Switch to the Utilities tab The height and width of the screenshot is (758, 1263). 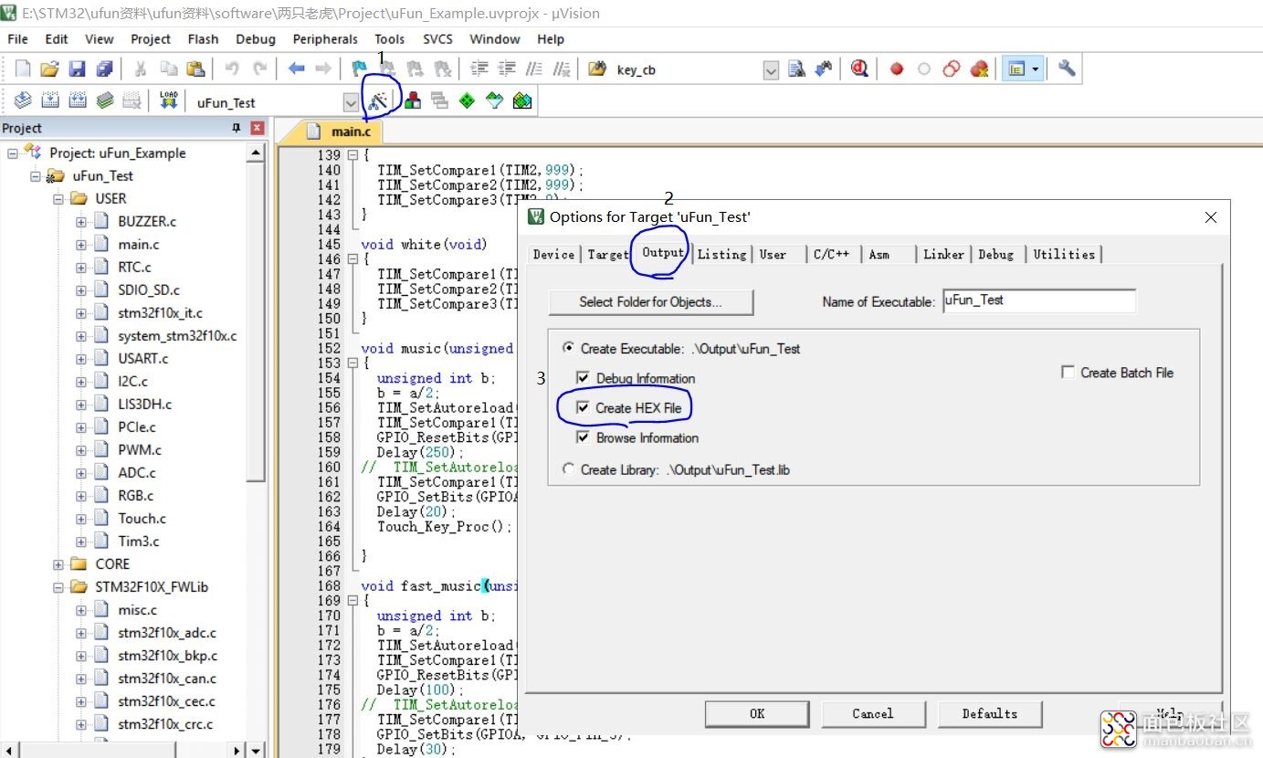click(x=1064, y=255)
